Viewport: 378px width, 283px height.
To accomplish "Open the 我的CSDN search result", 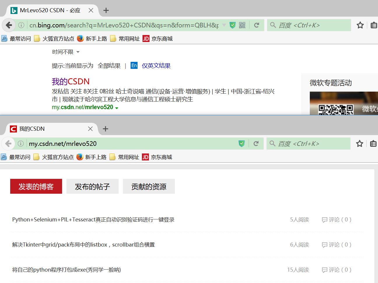I will pyautogui.click(x=71, y=81).
